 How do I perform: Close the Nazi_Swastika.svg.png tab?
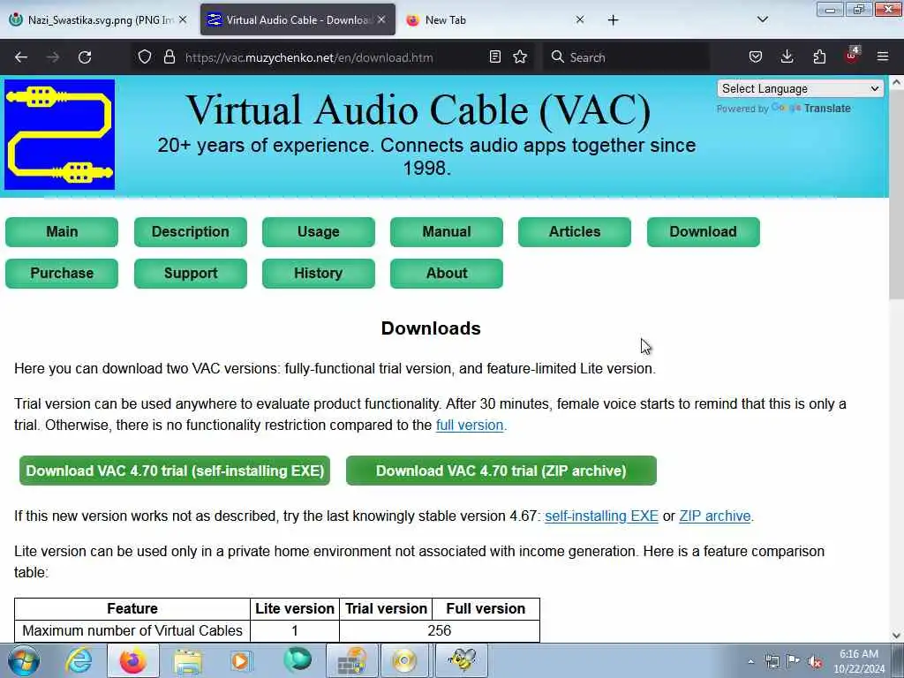tap(183, 19)
